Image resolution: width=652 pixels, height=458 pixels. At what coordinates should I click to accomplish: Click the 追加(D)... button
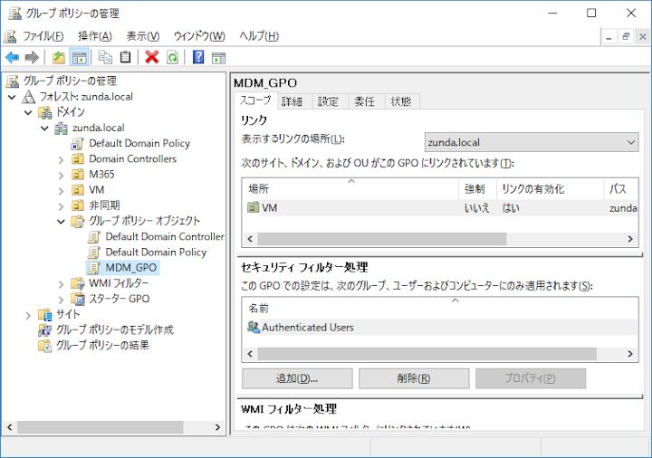point(297,378)
